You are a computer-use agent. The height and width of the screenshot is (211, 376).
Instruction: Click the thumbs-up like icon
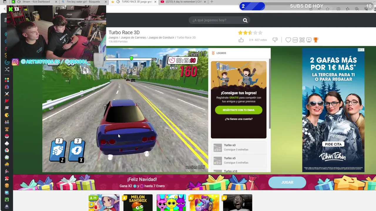(241, 40)
